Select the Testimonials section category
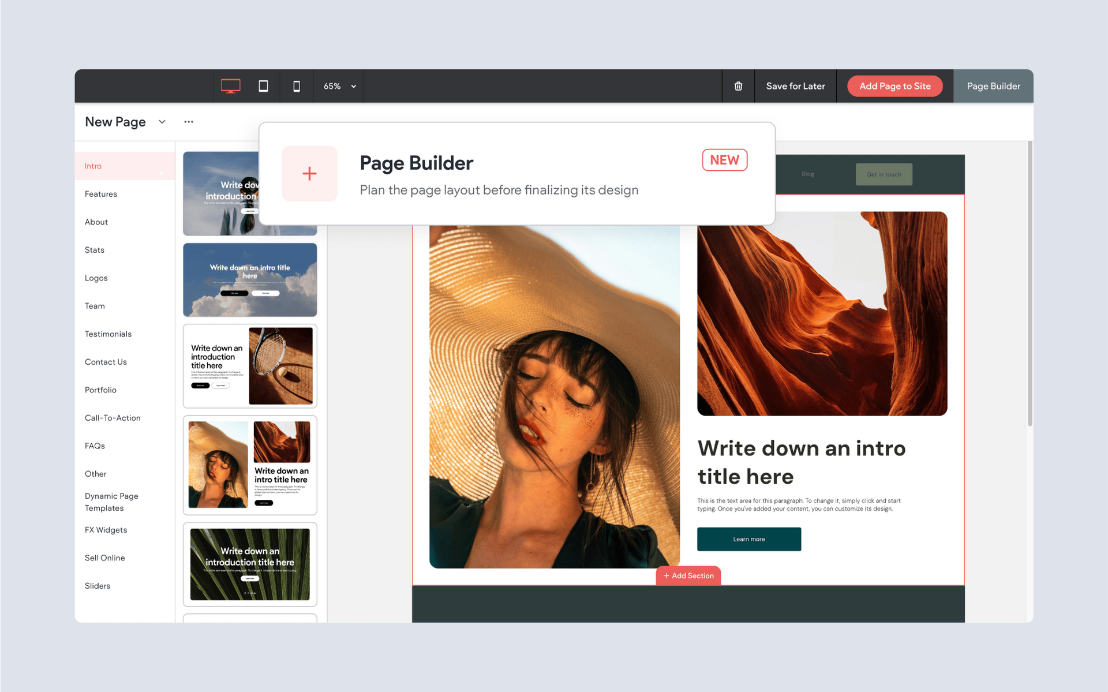This screenshot has height=692, width=1108. pos(108,334)
